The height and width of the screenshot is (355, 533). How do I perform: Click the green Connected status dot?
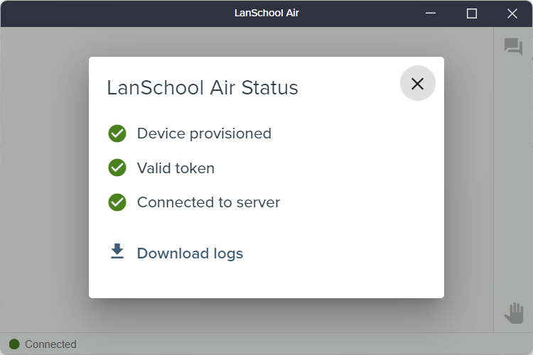14,344
